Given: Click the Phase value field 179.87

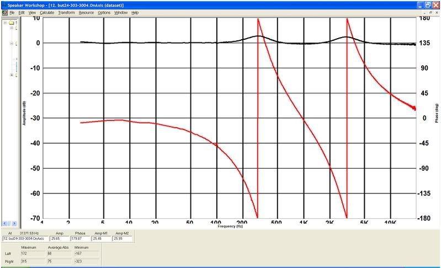Looking at the screenshot, I should click(81, 239).
